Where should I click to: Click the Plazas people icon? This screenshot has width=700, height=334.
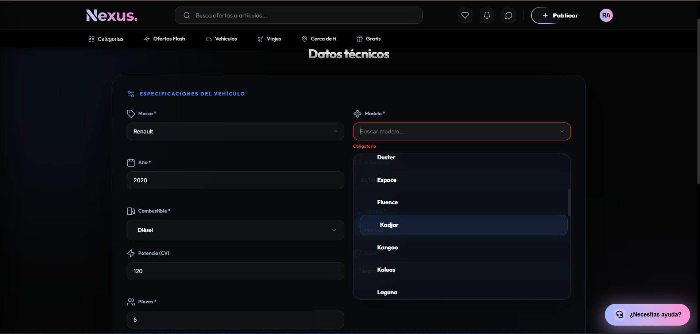pyautogui.click(x=131, y=302)
